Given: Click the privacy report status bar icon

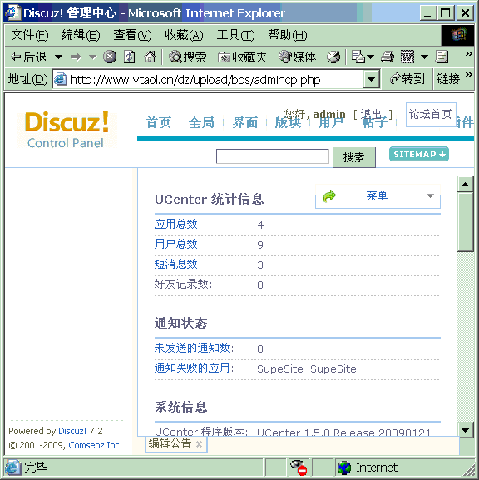Looking at the screenshot, I should click(x=299, y=468).
